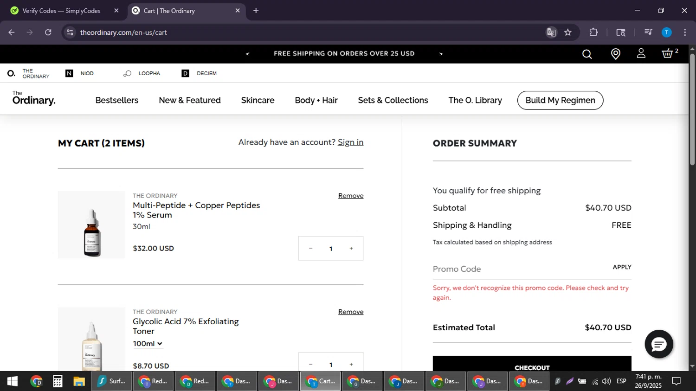The width and height of the screenshot is (696, 391).
Task: Increase Glycolic Acid toner quantity
Action: pos(351,365)
